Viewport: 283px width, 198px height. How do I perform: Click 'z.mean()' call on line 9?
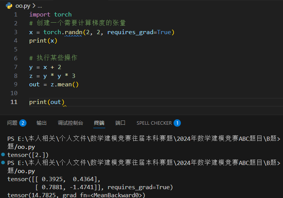tap(65, 84)
